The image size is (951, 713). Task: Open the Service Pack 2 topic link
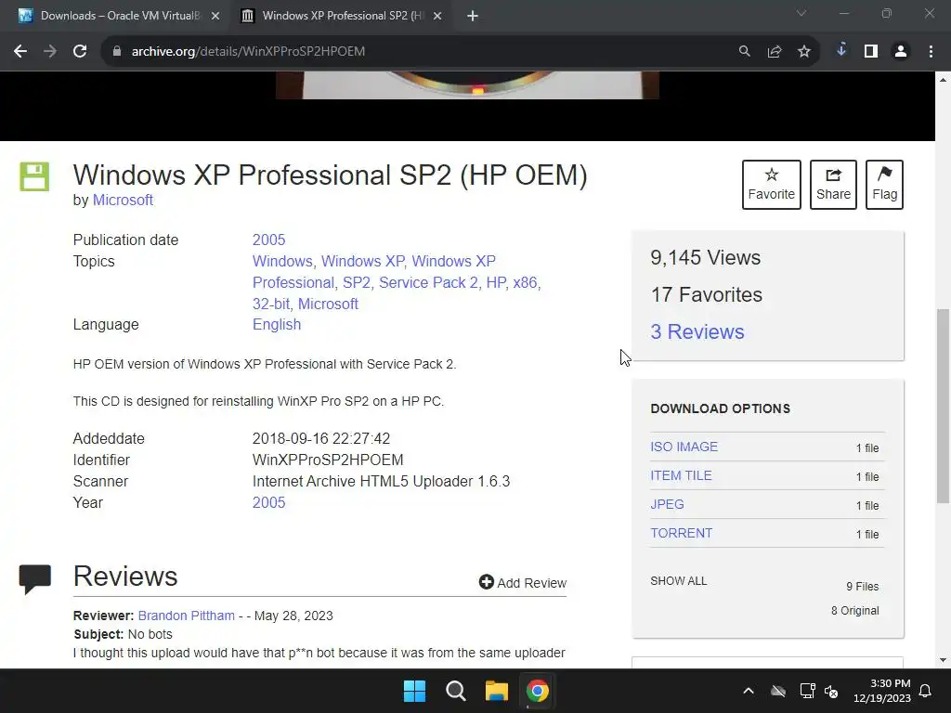click(428, 282)
